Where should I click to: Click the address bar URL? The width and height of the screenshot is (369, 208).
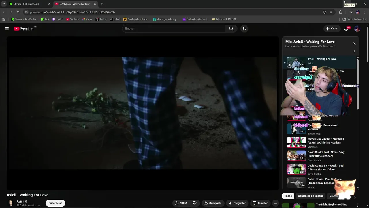point(72,12)
